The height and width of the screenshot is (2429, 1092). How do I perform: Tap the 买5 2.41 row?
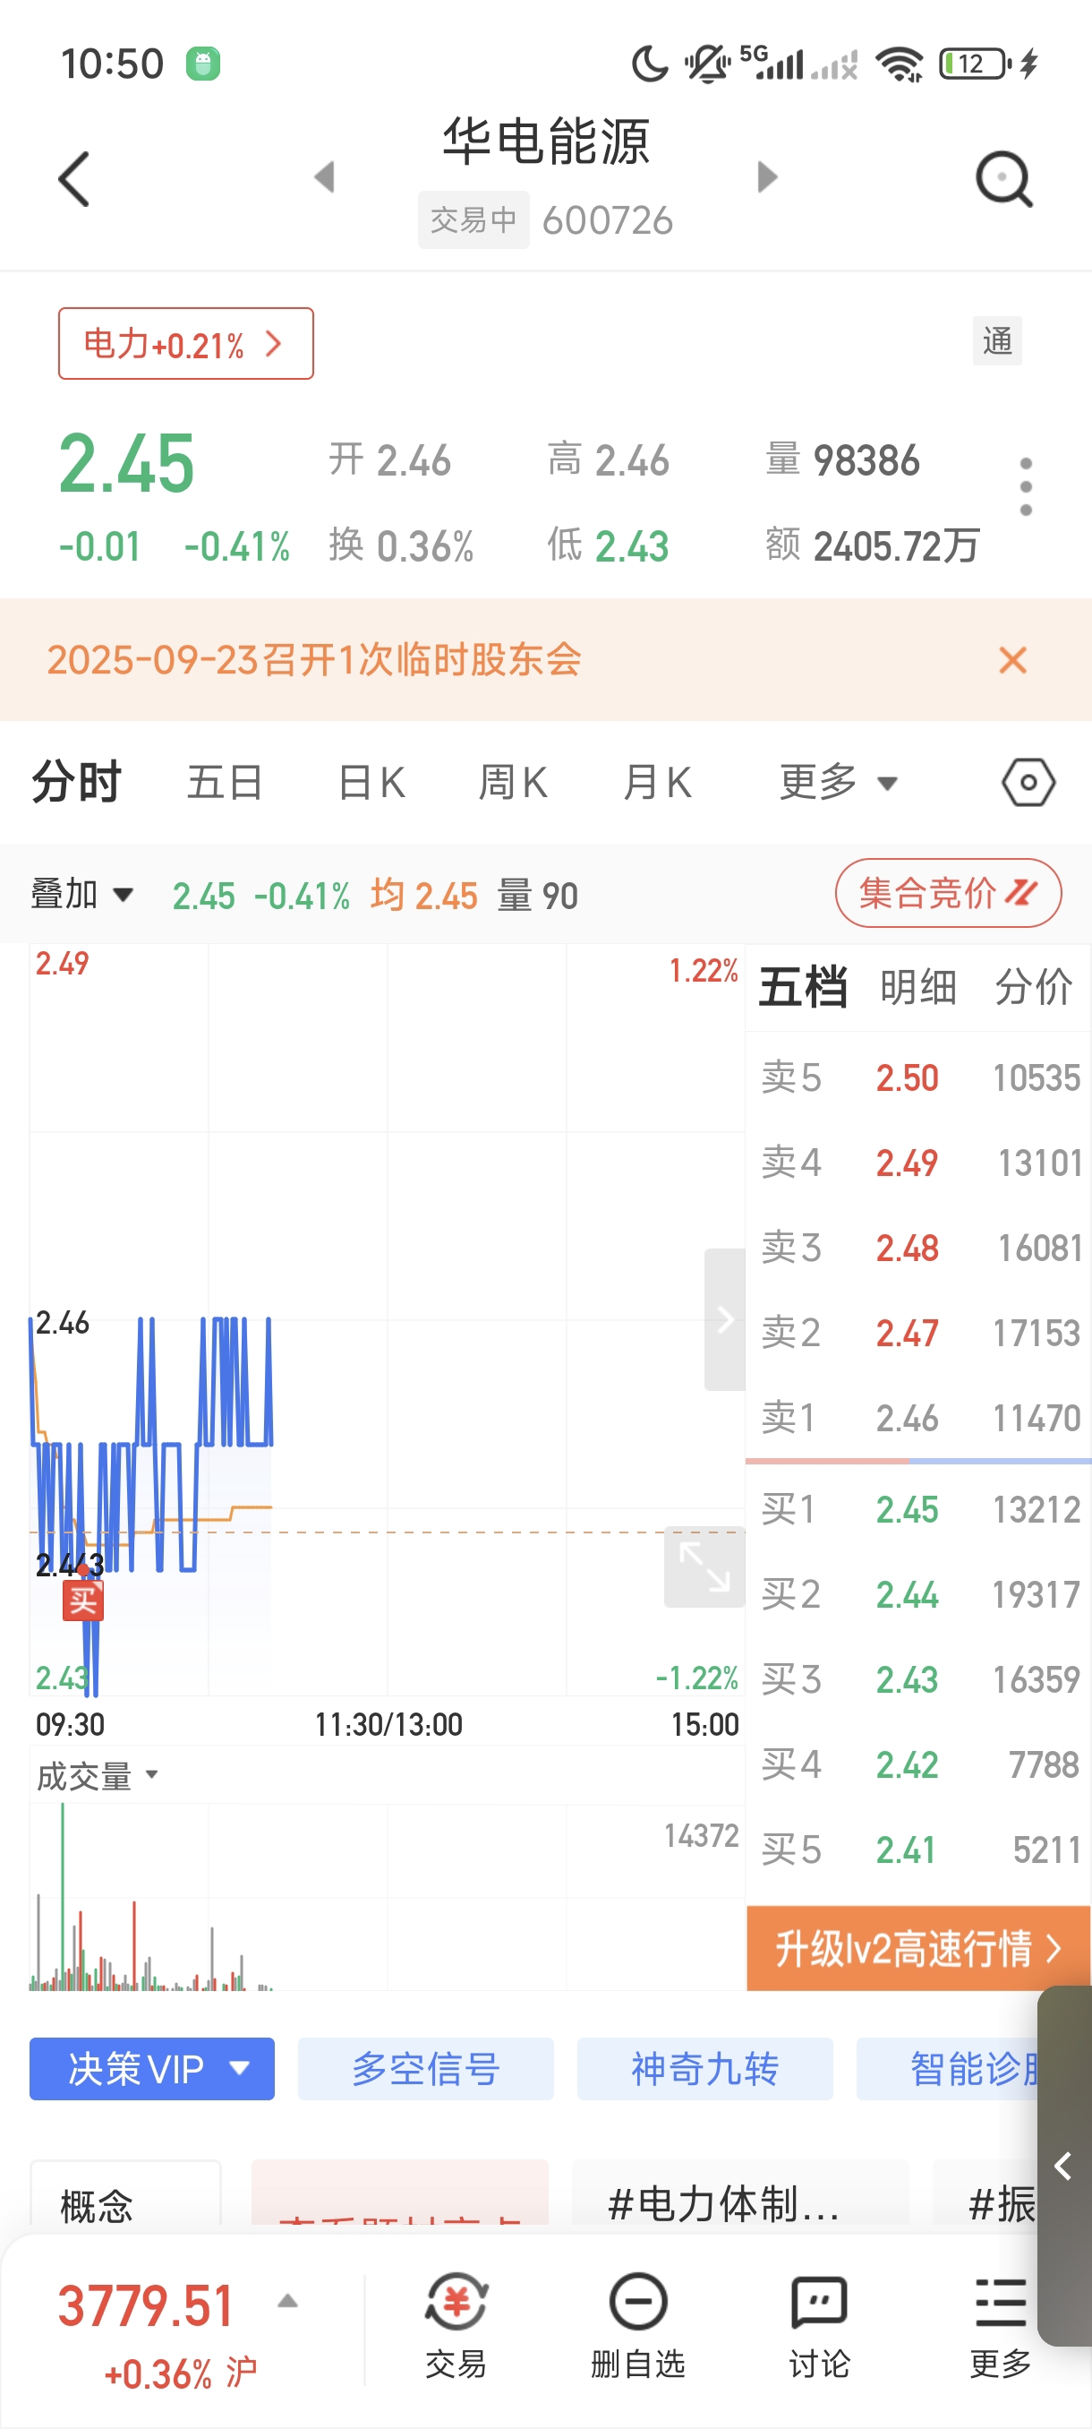pos(918,1850)
